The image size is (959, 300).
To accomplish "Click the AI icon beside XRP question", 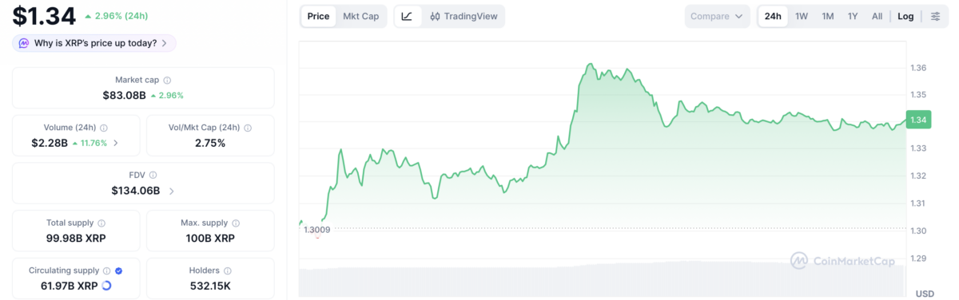I will (24, 43).
